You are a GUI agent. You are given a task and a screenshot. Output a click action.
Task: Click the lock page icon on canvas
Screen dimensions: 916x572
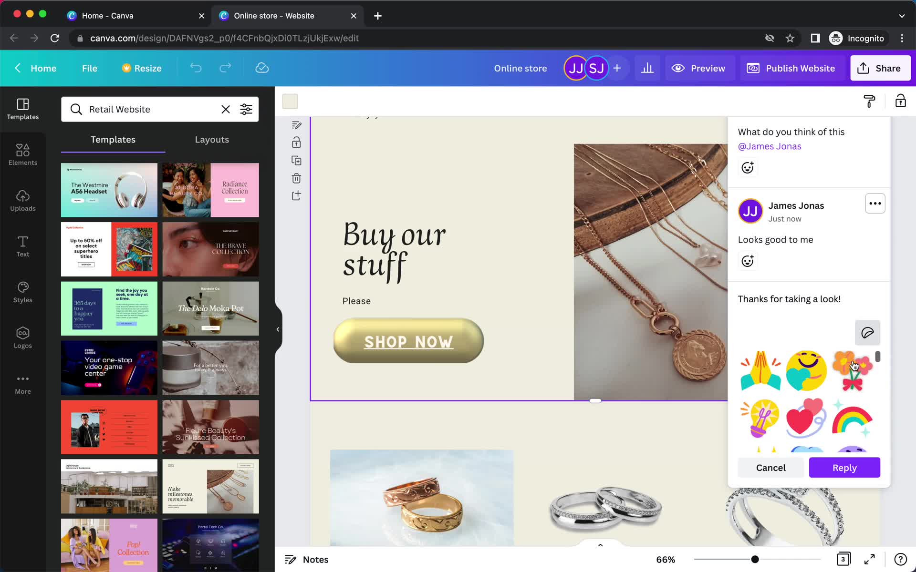[x=296, y=143]
